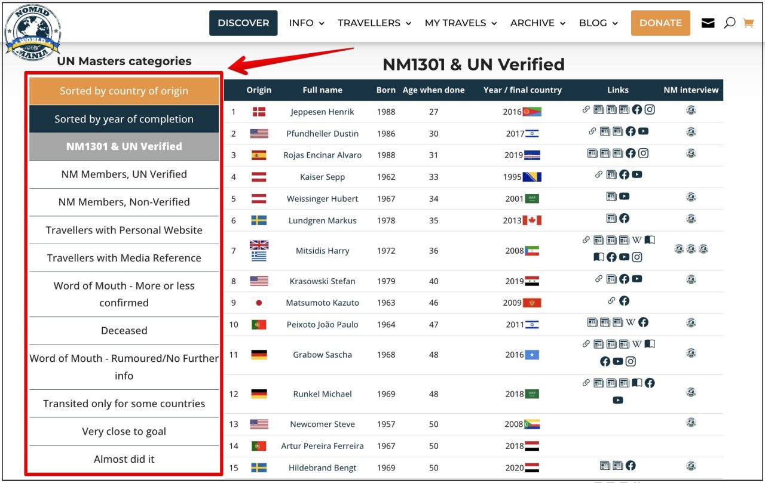Click the Japan flag beside Matsumoto Kazuto
This screenshot has height=483, width=765.
click(259, 303)
